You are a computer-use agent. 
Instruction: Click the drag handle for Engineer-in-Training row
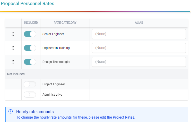tap(13, 48)
